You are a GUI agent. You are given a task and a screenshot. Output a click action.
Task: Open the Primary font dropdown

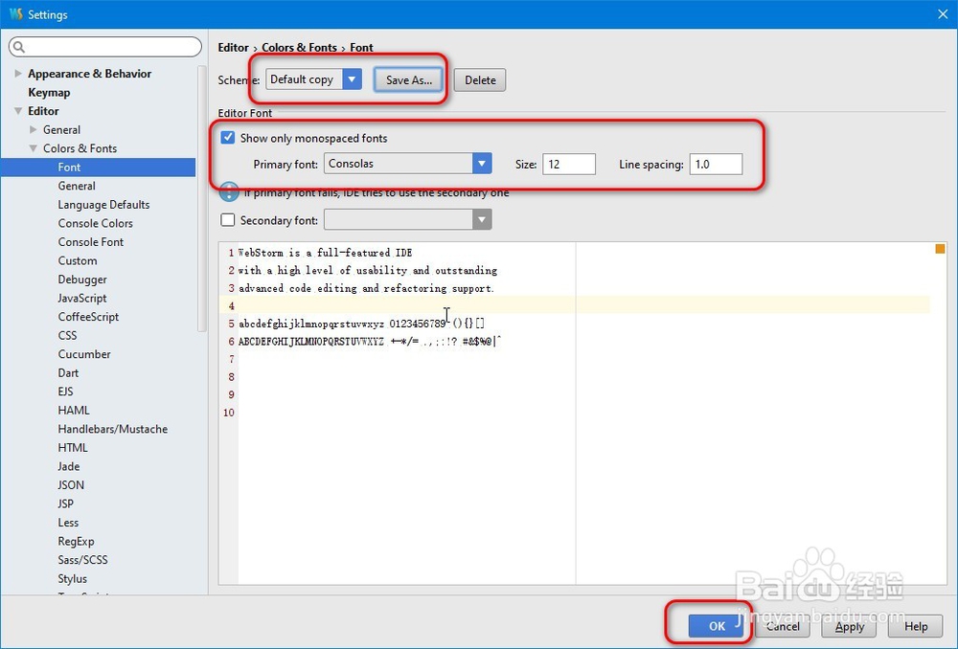(x=482, y=164)
